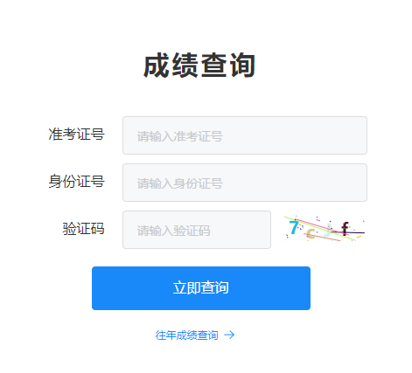Select placeholder text 请输入验证码
The image size is (412, 373).
[173, 231]
